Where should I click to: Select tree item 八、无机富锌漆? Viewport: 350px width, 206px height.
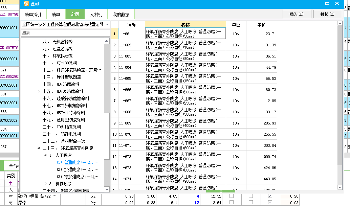tap(58, 42)
